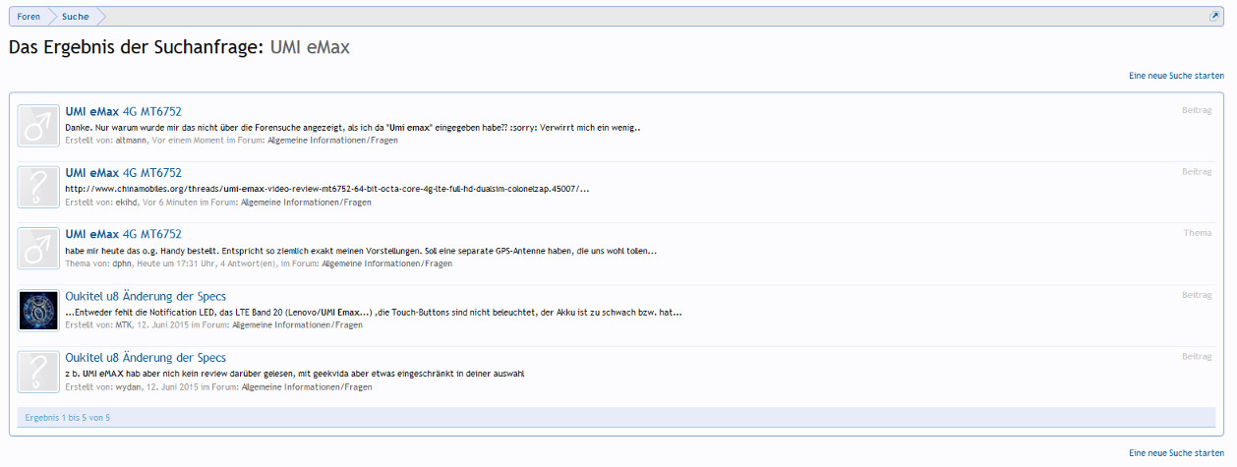Image resolution: width=1237 pixels, height=467 pixels.
Task: Open UMI eMax 4G MT6752 post by ekihd
Action: pos(123,173)
